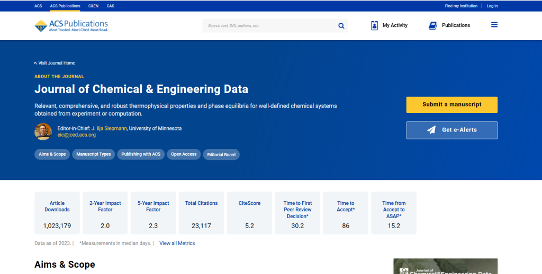Click the 5-Year Impact Factor card
Screen dimensions: 542x274
[x=153, y=213]
